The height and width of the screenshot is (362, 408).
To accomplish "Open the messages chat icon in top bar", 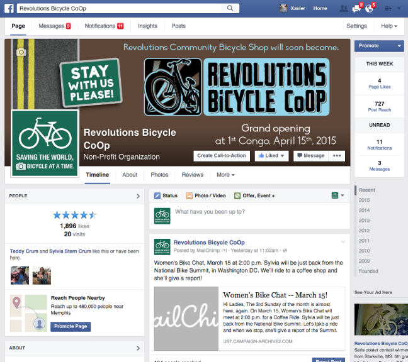I will 356,9.
